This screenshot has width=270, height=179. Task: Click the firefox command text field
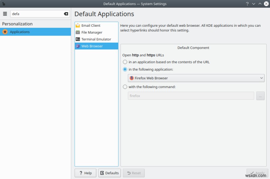pos(191,96)
